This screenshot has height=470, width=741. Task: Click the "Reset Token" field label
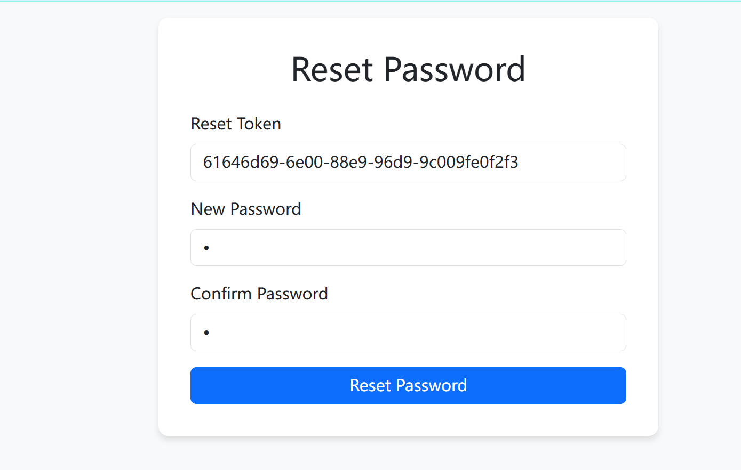click(236, 124)
